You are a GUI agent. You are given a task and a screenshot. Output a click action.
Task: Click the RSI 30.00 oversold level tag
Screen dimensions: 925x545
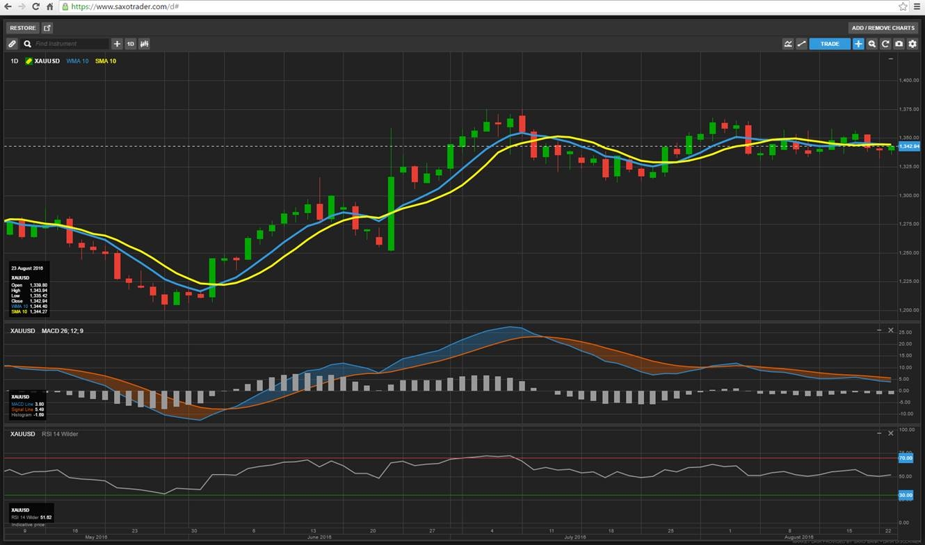tap(906, 495)
